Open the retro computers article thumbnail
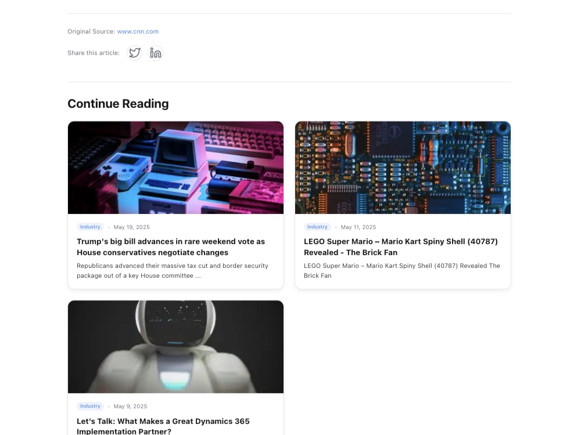 click(175, 168)
